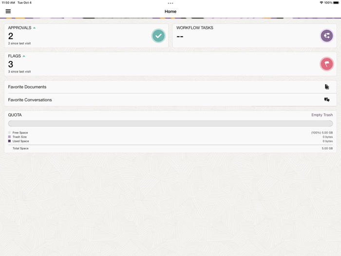The image size is (341, 256).
Task: Tap the Trash Size label
Action: point(19,137)
